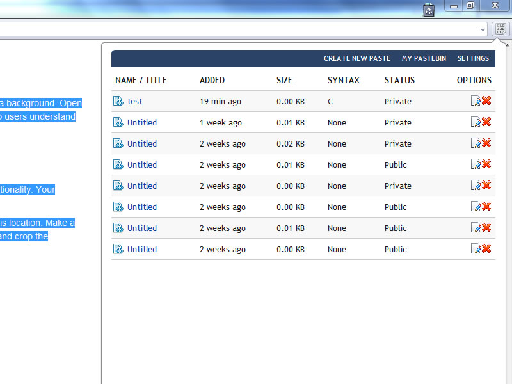Delete the Untitled paste added 1 week ago
This screenshot has width=512, height=384.
pos(486,122)
